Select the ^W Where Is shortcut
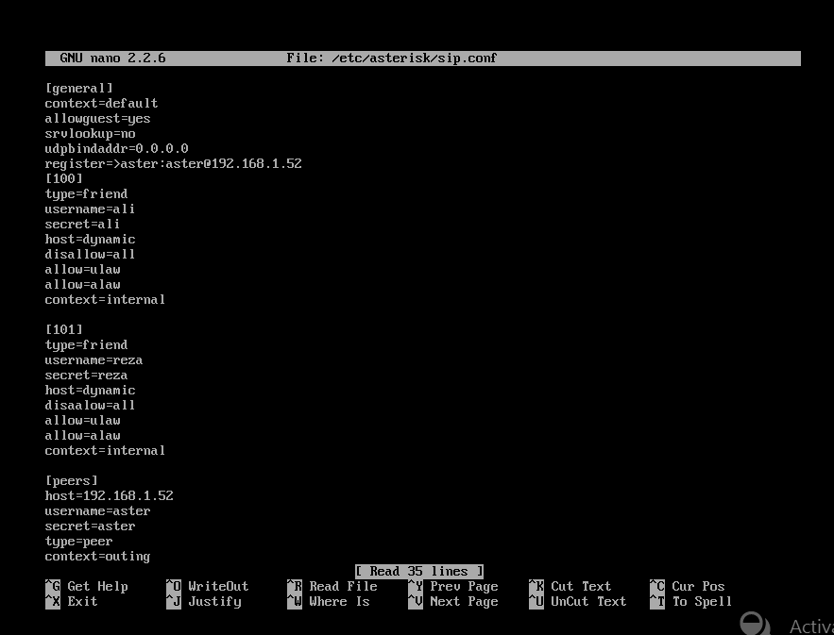Image resolution: width=834 pixels, height=635 pixels. [x=328, y=601]
